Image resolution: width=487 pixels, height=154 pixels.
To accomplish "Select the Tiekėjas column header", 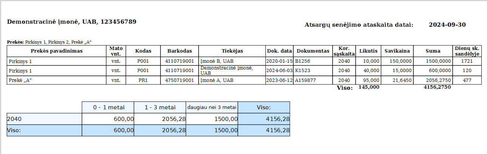I will [232, 51].
